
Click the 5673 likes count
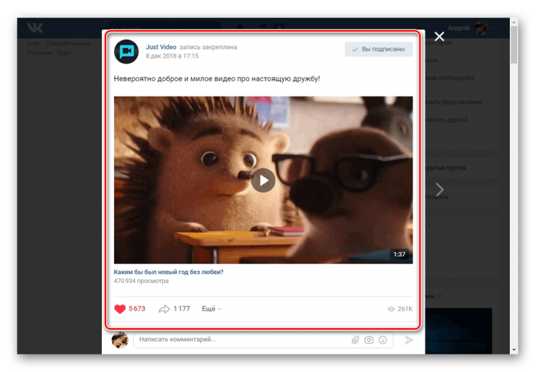click(x=137, y=309)
